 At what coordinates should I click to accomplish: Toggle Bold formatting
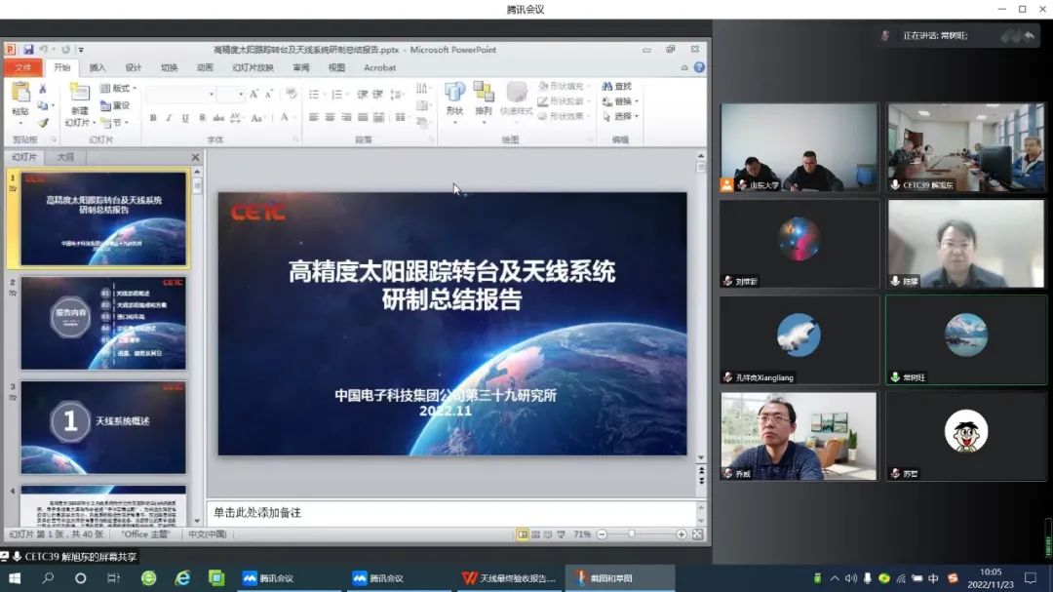point(153,118)
